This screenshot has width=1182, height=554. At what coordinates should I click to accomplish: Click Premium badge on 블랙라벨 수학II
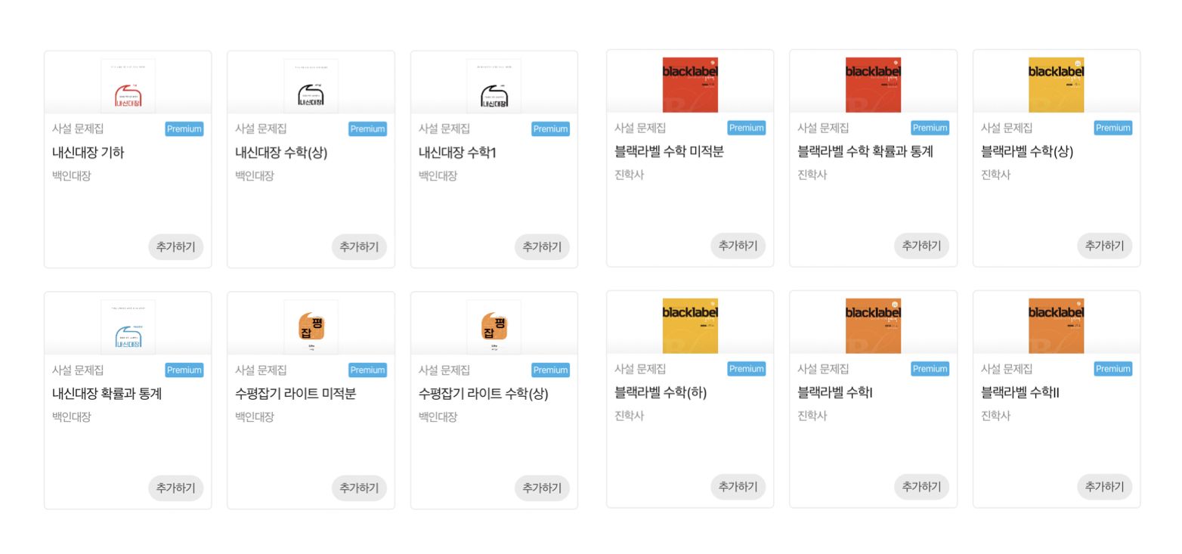pos(1113,369)
